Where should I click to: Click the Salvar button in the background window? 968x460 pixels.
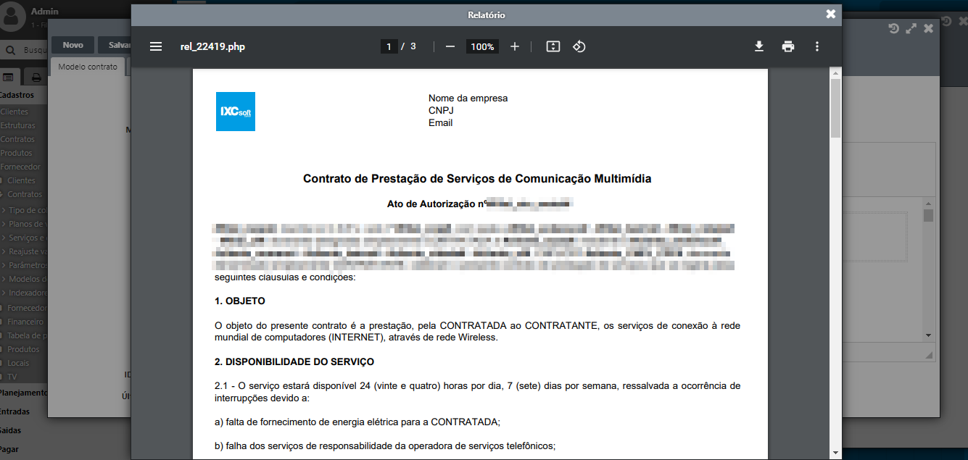pyautogui.click(x=115, y=45)
